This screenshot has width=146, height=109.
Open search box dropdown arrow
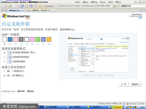click(x=145, y=6)
